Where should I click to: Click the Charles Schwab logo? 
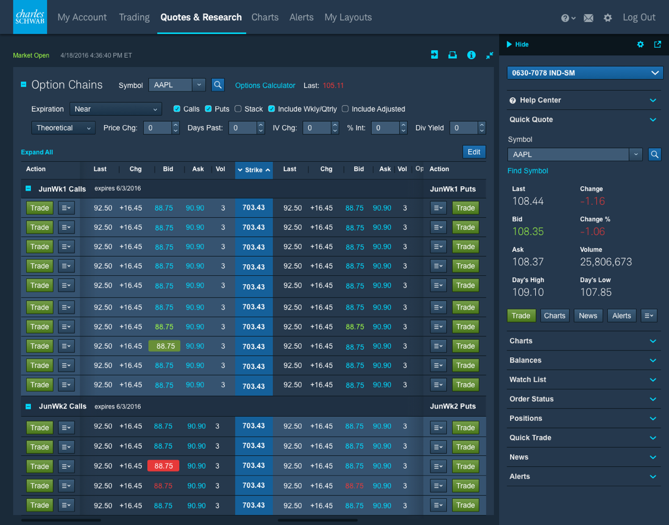[x=30, y=17]
